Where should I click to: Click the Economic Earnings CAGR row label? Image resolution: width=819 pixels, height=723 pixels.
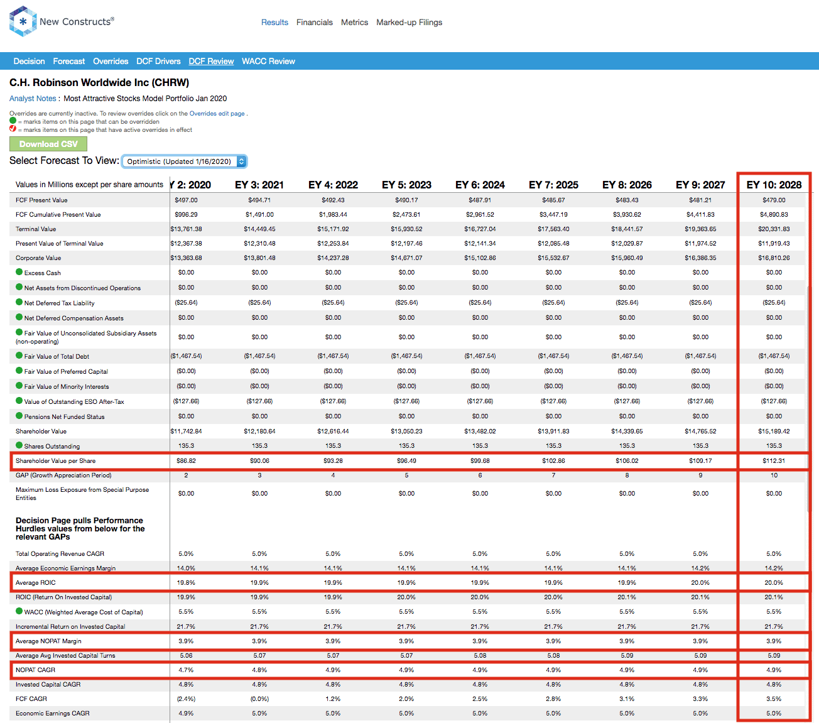pyautogui.click(x=53, y=713)
